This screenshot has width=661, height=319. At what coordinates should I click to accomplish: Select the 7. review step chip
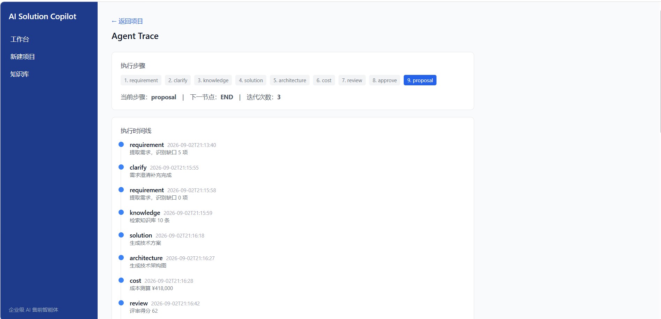[352, 80]
